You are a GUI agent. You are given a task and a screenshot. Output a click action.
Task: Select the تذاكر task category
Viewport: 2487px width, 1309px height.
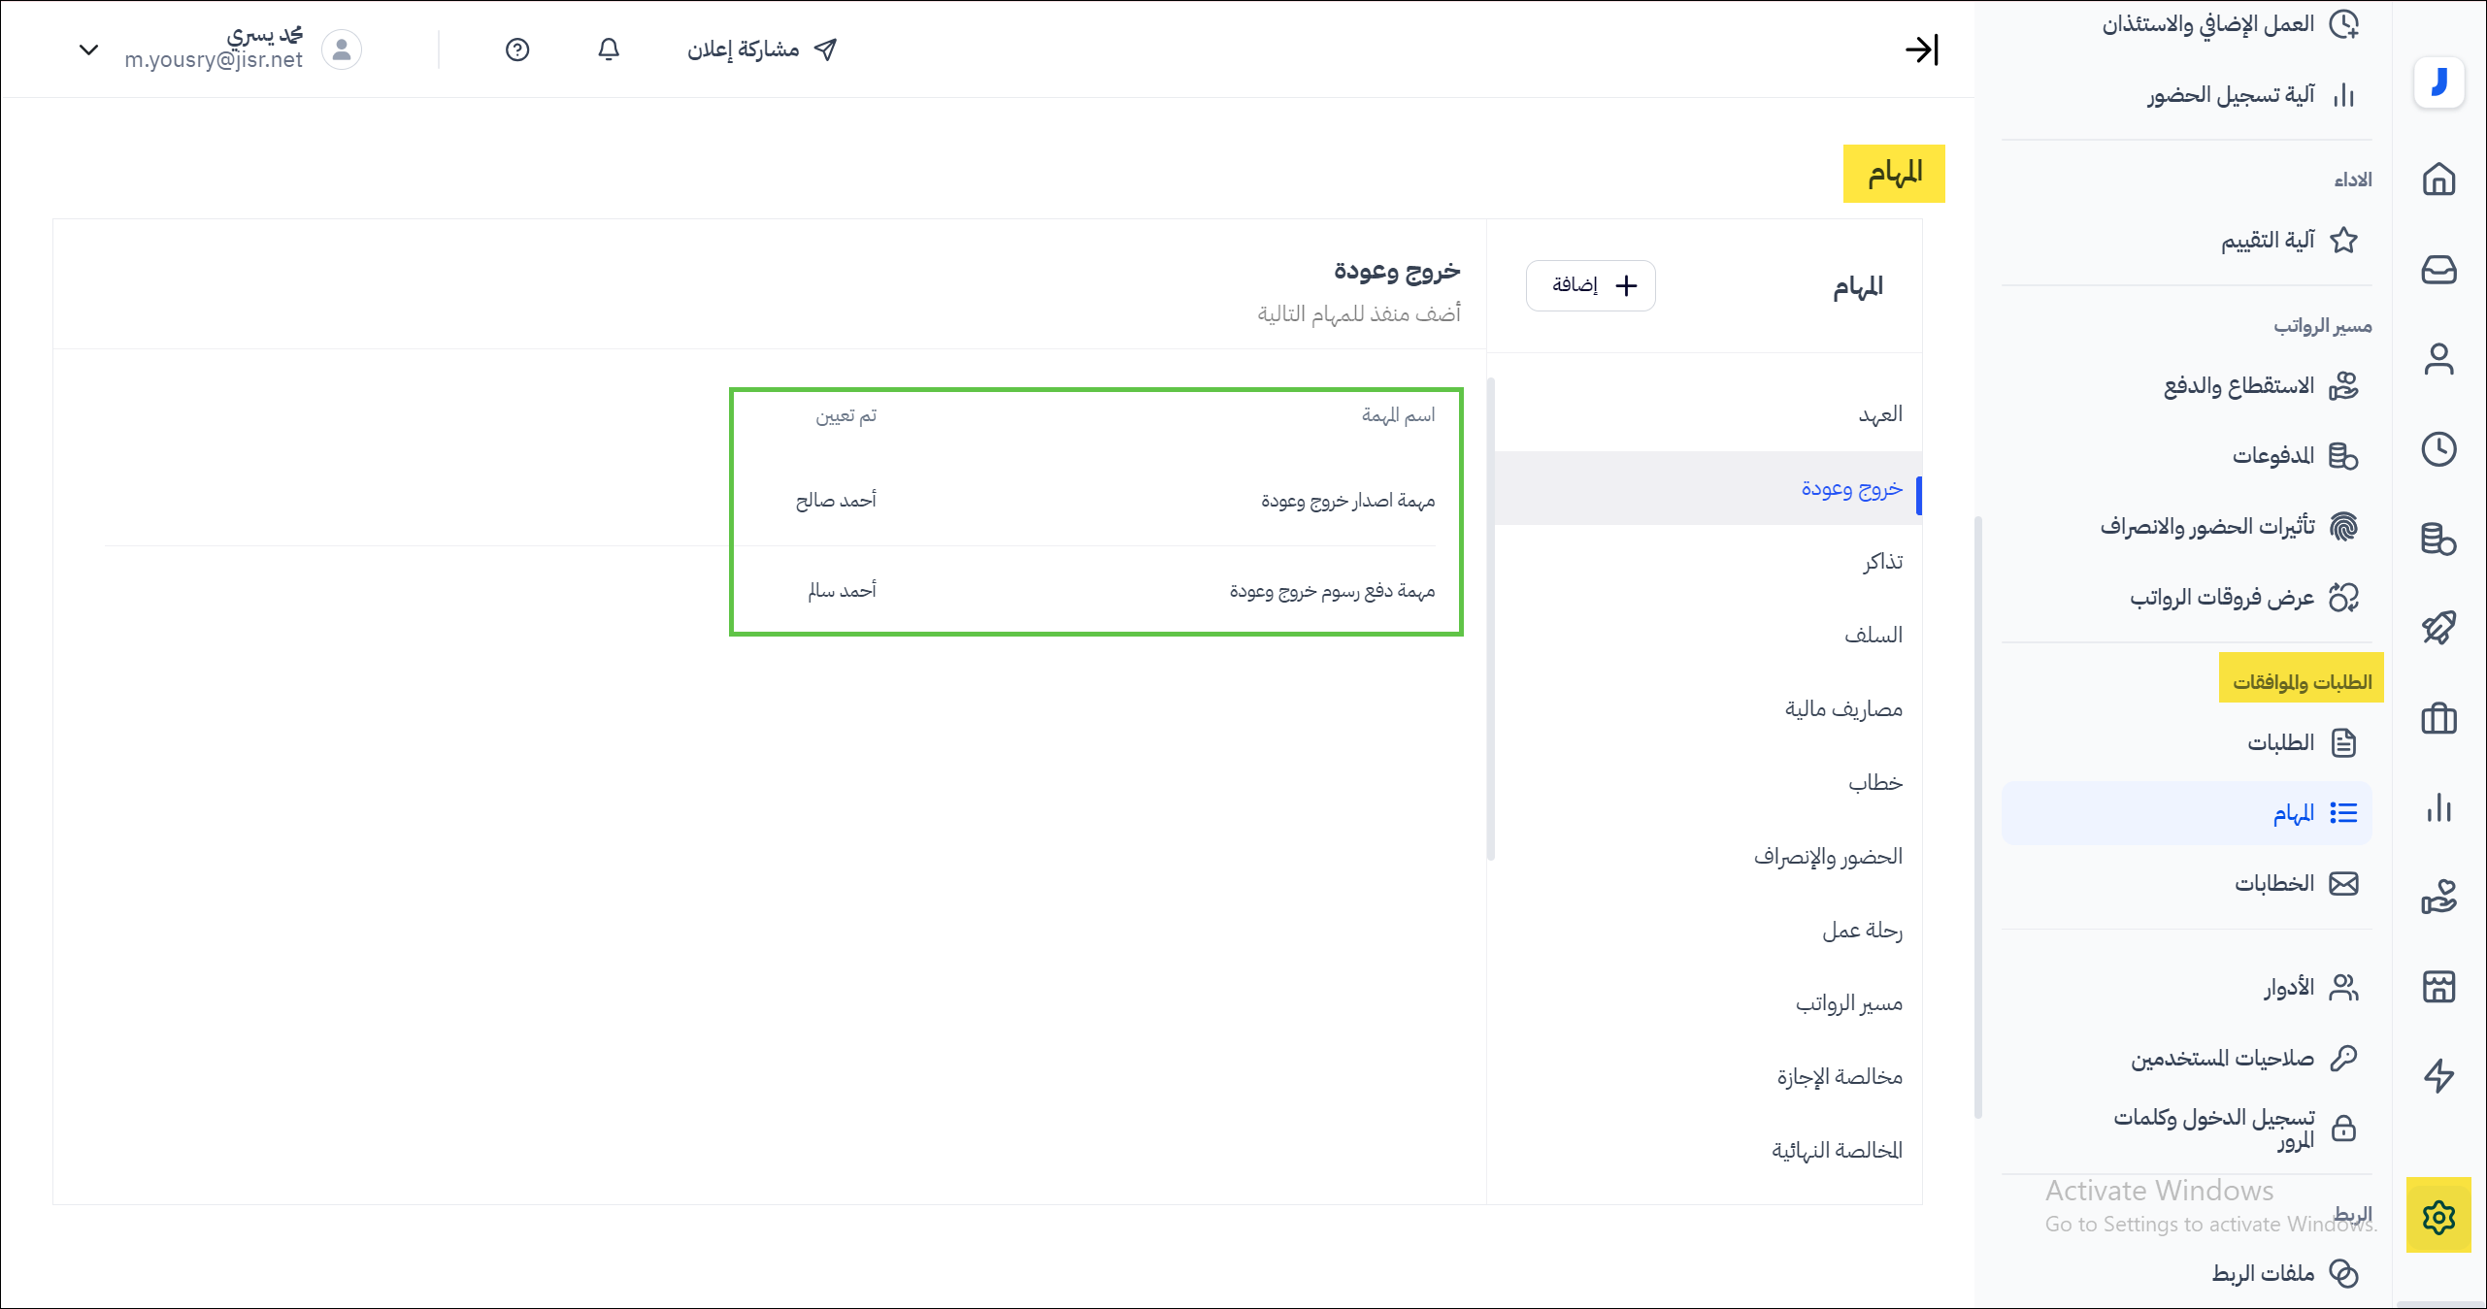[x=1882, y=562]
